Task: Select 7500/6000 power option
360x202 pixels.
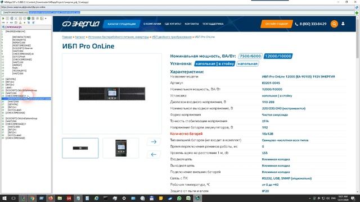Action: [250, 56]
